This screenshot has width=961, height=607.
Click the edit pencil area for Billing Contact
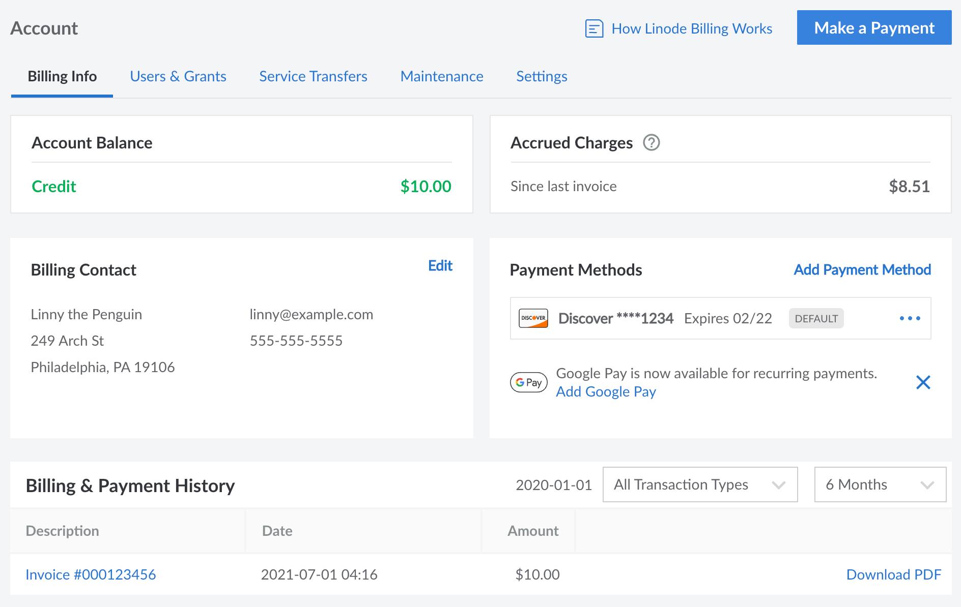pyautogui.click(x=439, y=266)
